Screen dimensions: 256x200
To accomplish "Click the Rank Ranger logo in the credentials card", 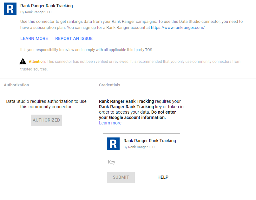I will pyautogui.click(x=113, y=144).
